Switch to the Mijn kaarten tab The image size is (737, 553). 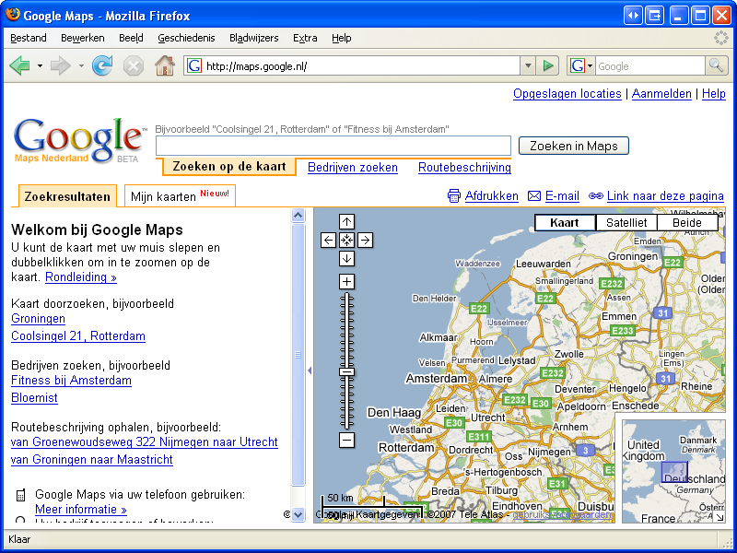point(180,196)
